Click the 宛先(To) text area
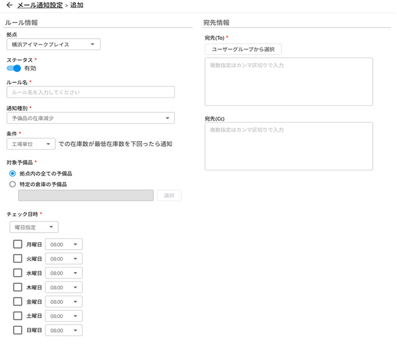The image size is (397, 351). (x=289, y=82)
